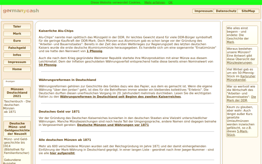The image size is (262, 164).
Task: Go to Home from the sidebar
Action: 17,69
